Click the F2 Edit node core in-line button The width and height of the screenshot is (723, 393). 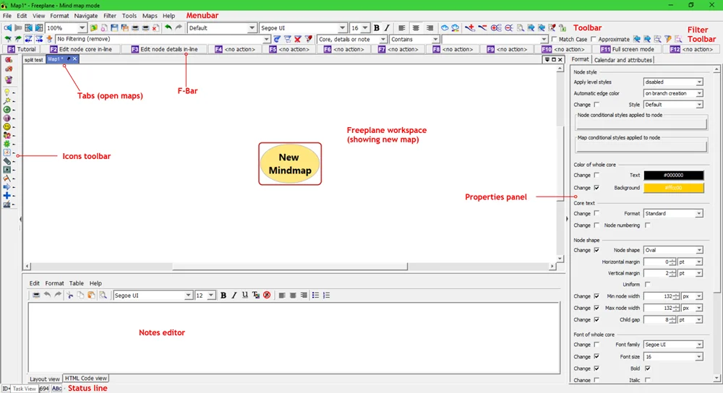pyautogui.click(x=81, y=49)
